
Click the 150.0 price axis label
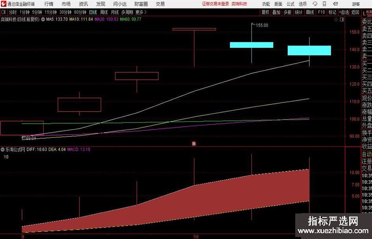click(x=354, y=32)
